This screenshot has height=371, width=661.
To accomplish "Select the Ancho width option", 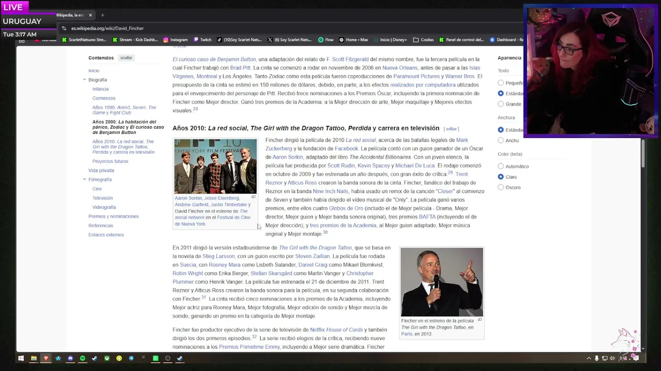I will 500,140.
